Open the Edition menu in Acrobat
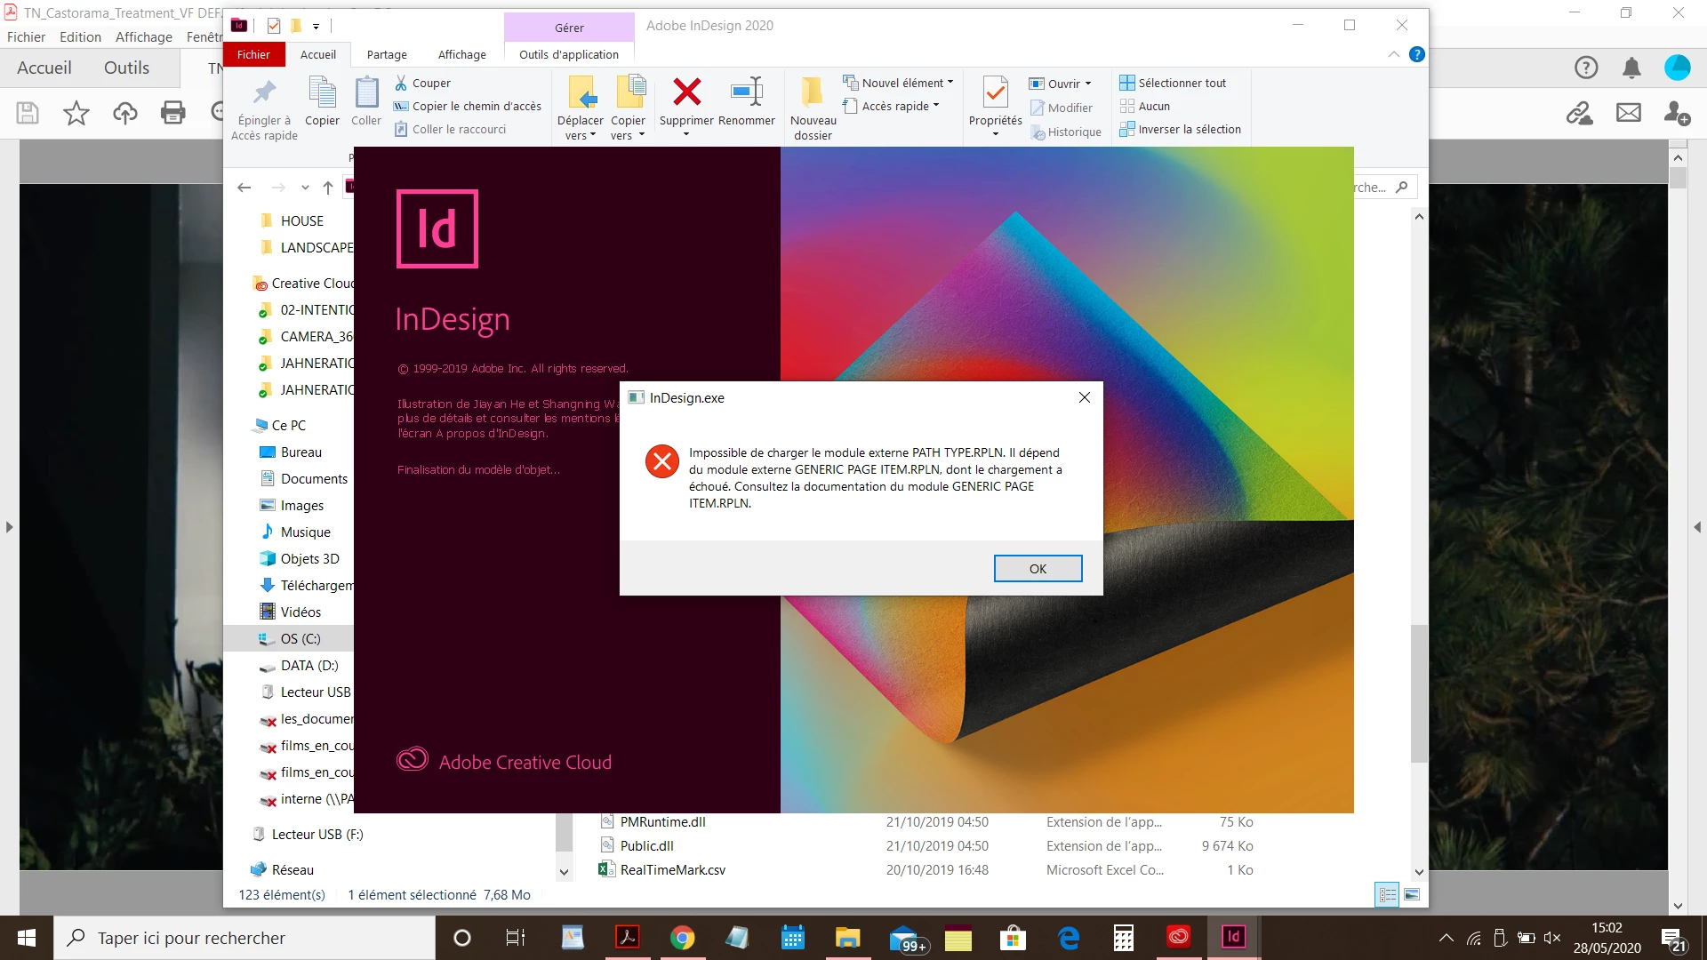Image resolution: width=1707 pixels, height=960 pixels. tap(80, 36)
